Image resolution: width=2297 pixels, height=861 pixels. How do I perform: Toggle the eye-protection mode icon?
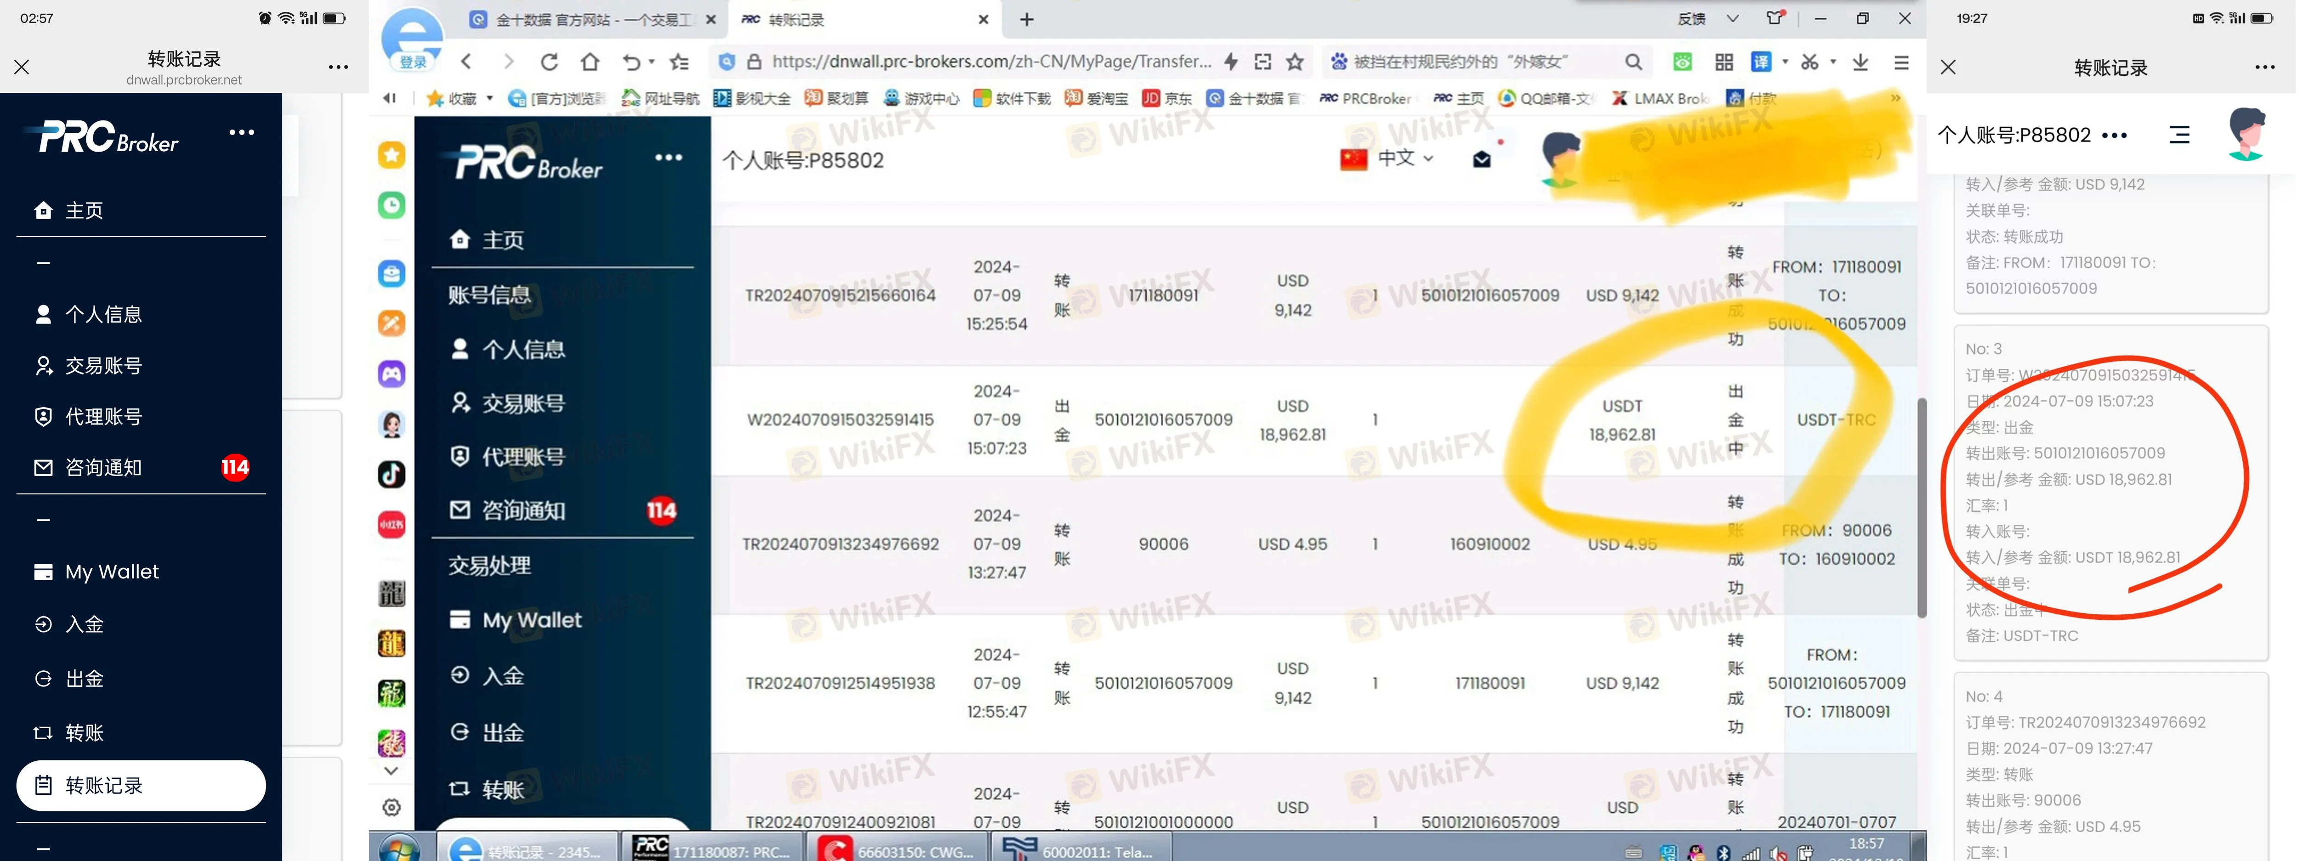1682,62
